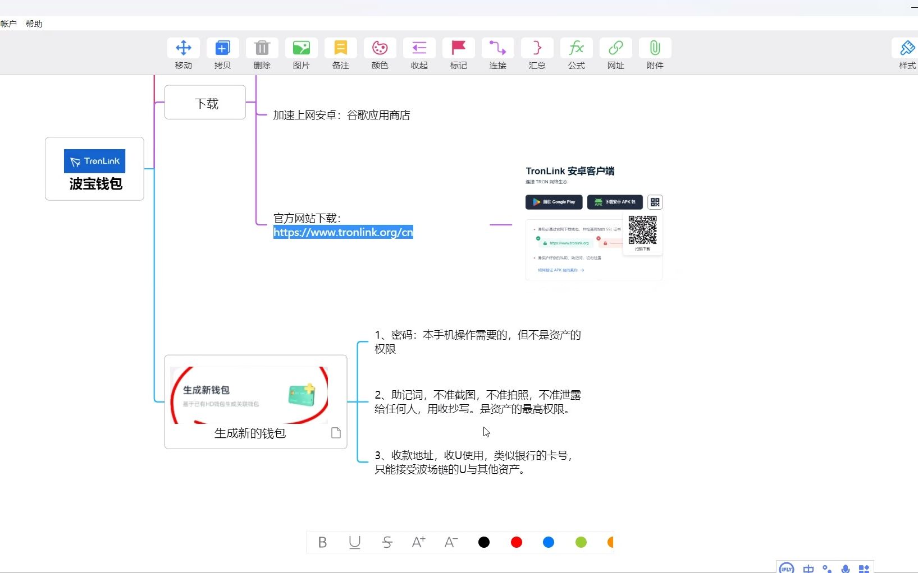Select the 移动 (Move) tool

pos(184,48)
